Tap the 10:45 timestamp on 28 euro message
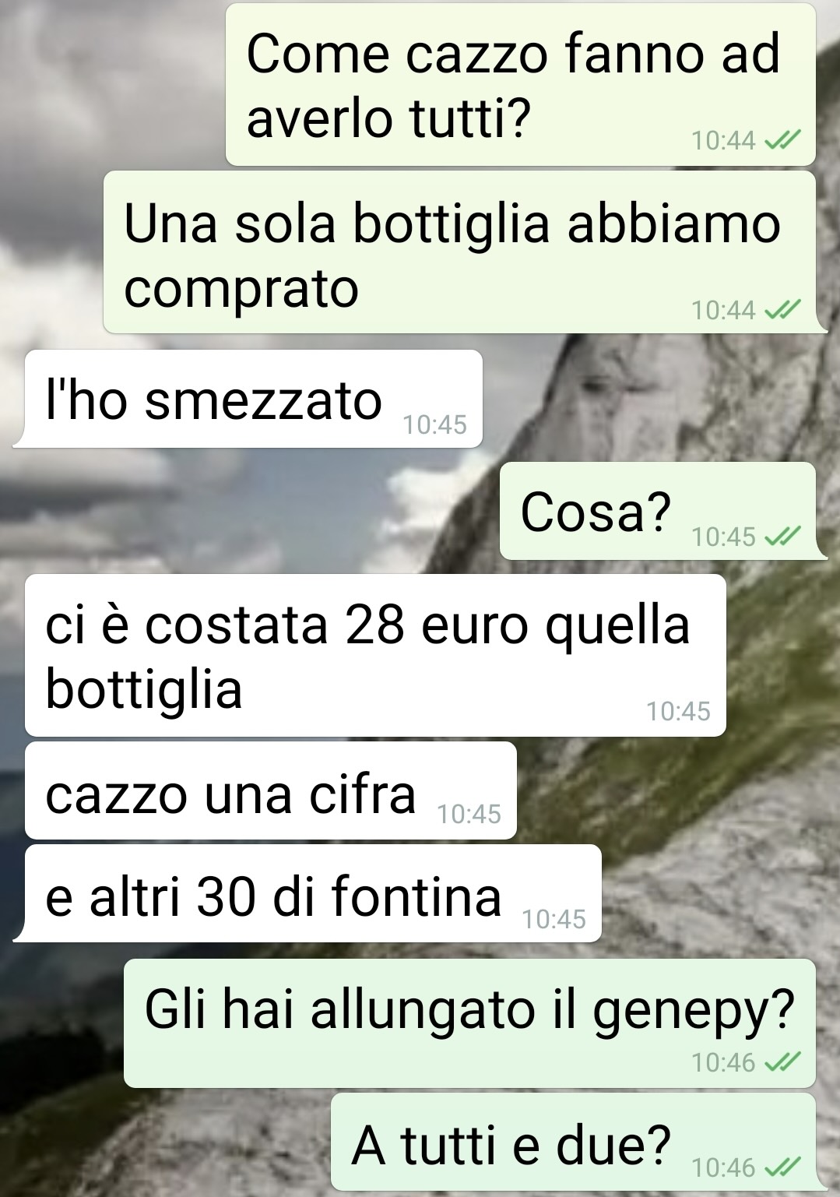Viewport: 840px width, 1197px height. [678, 711]
